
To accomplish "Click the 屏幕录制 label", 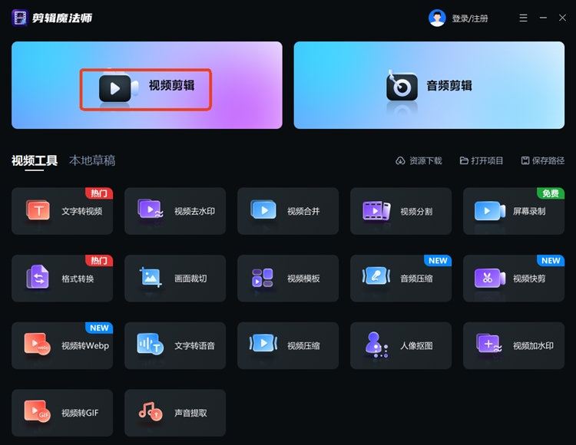I will [x=529, y=211].
